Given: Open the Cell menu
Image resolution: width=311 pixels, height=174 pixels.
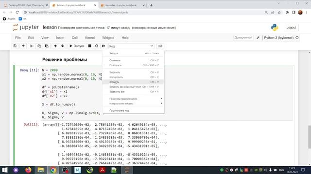Looking at the screenshot, I should 74,38.
